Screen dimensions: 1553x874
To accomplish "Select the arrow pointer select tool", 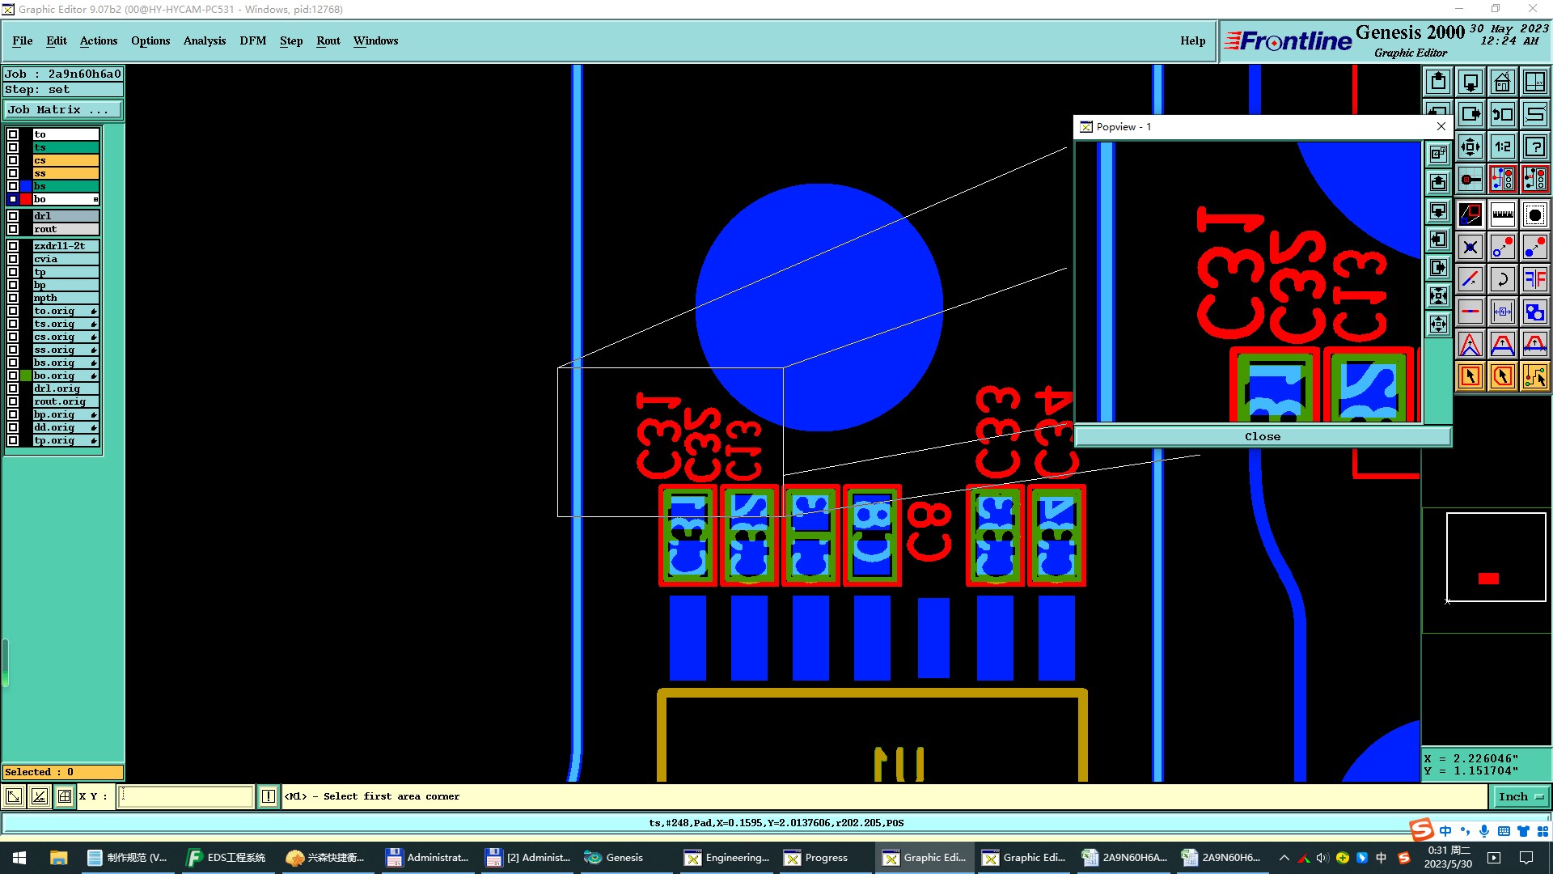I will click(x=1470, y=376).
